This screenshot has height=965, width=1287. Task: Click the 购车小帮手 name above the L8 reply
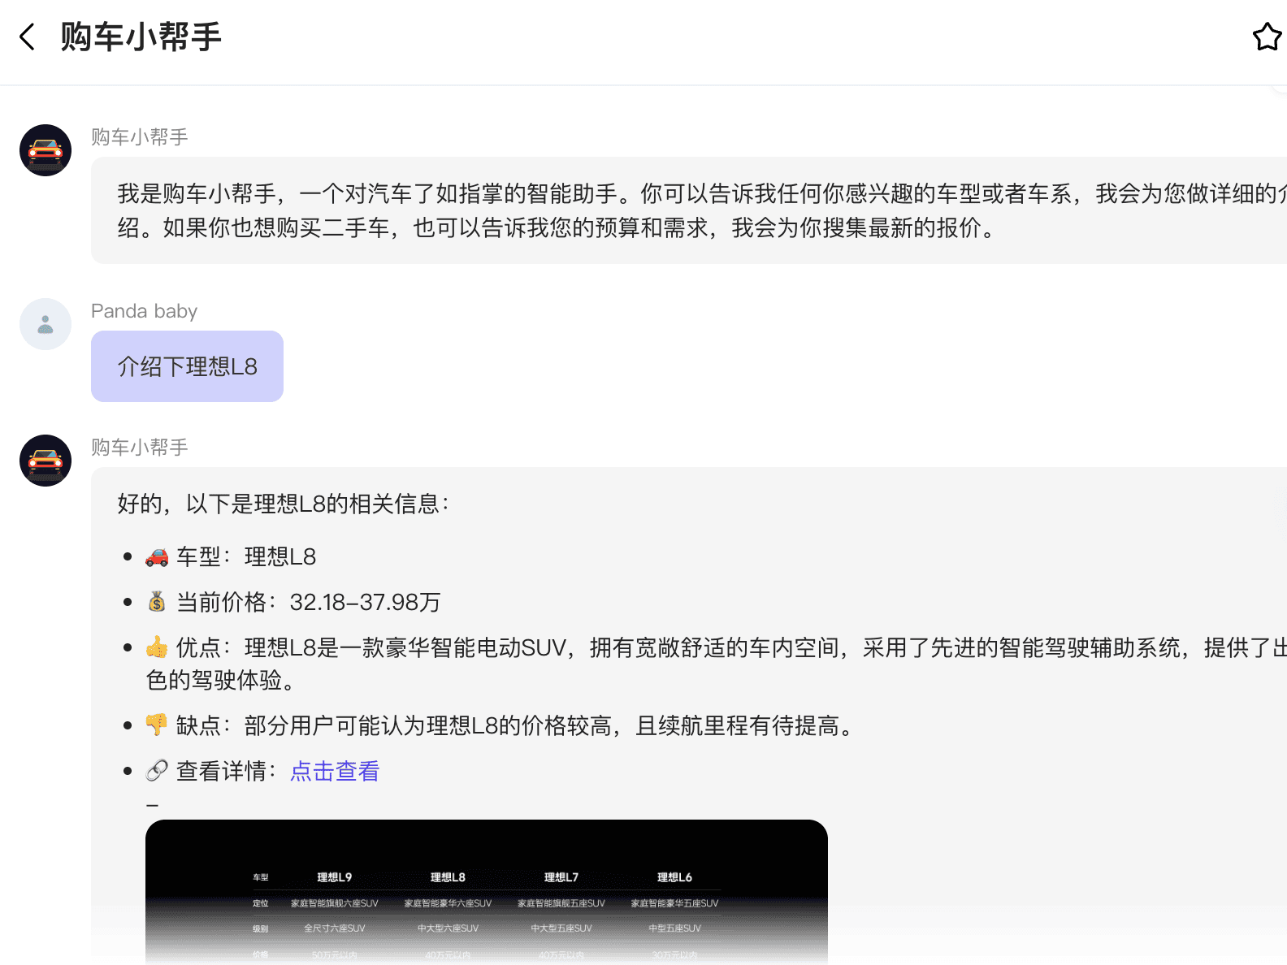point(139,448)
